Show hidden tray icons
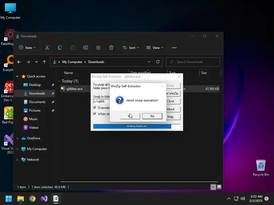The image size is (274, 205). [229, 199]
